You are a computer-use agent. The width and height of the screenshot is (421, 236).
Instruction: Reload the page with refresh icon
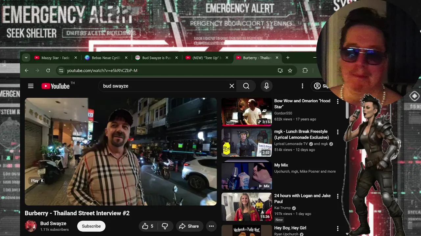point(48,70)
